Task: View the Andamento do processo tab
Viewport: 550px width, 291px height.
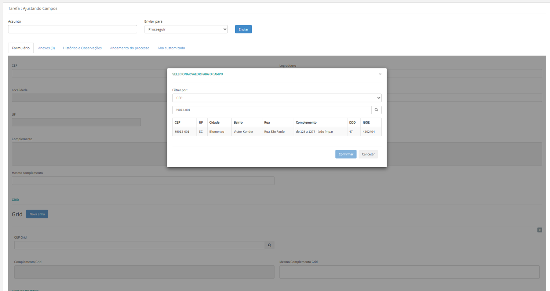Action: (130, 48)
